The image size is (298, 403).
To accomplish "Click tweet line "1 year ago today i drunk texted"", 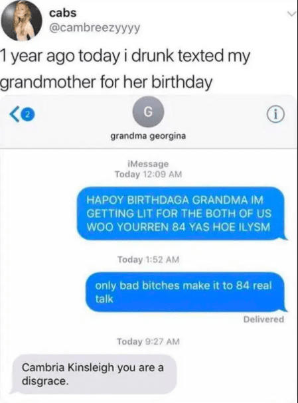I will (x=125, y=56).
